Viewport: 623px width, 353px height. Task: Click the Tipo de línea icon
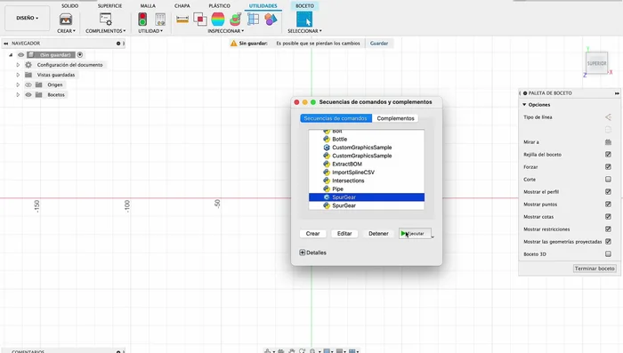(x=608, y=117)
